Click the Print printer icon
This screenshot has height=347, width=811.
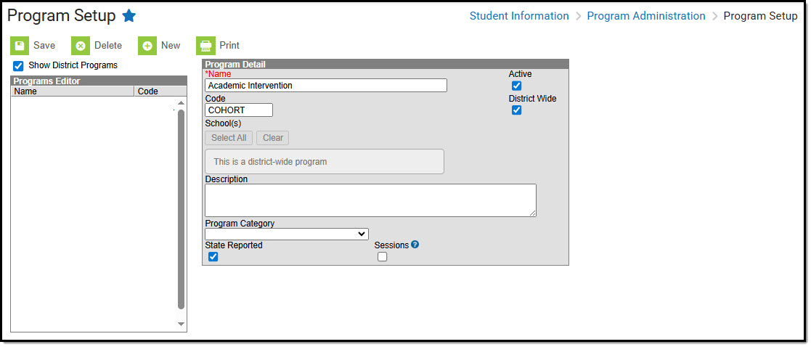(206, 46)
